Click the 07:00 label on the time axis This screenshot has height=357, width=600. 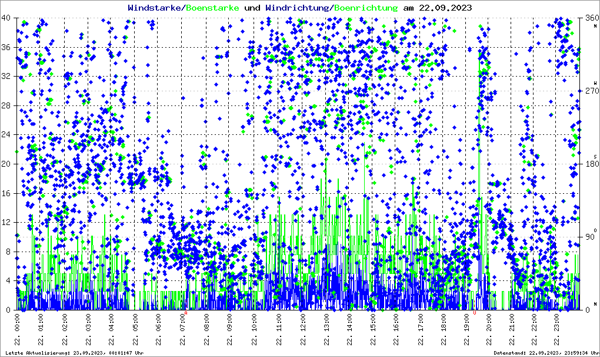point(183,331)
